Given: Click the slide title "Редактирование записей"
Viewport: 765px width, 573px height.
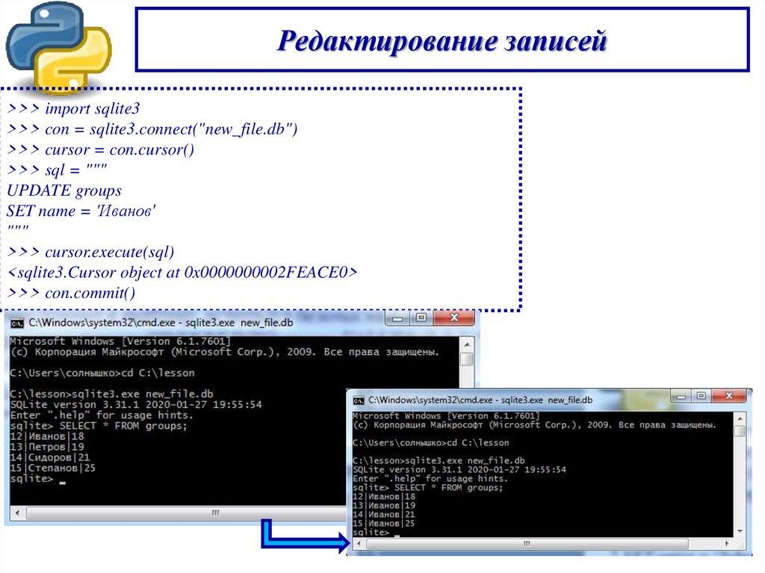Looking at the screenshot, I should pos(442,40).
